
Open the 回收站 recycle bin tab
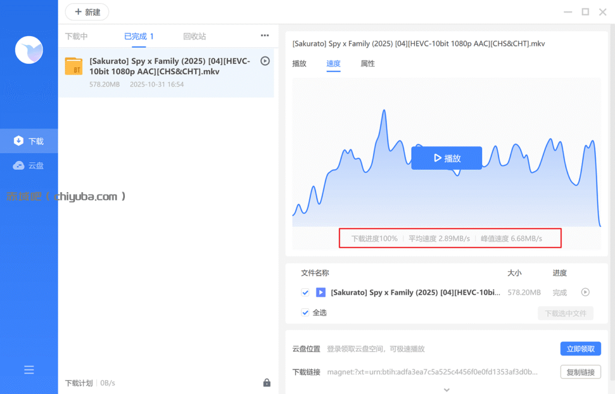point(195,35)
